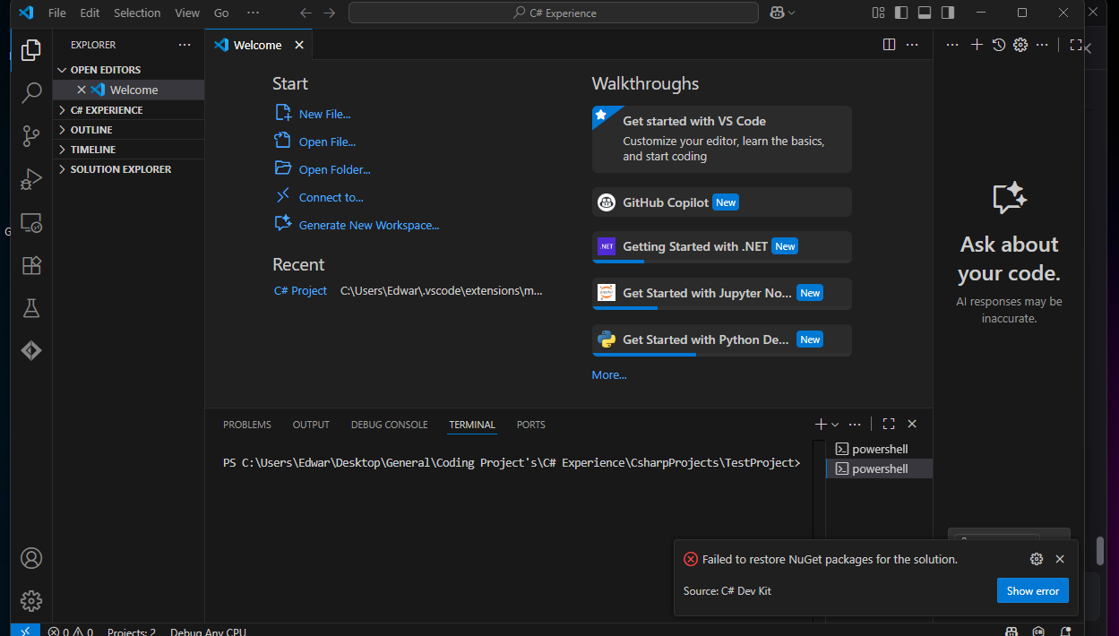Click the C# Experience command center search box
The width and height of the screenshot is (1119, 636).
click(x=554, y=13)
